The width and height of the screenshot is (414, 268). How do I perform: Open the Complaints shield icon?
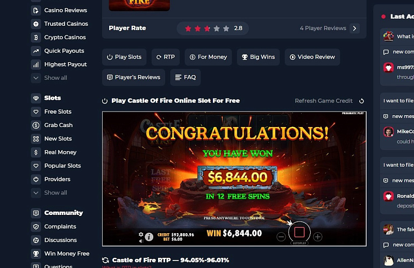(x=36, y=227)
